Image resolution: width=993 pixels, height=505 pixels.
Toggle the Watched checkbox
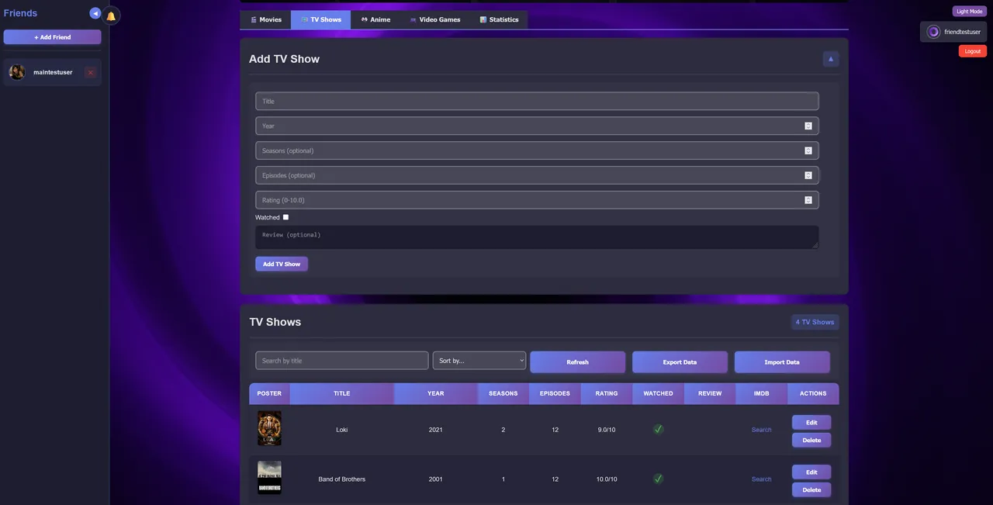[x=285, y=217]
